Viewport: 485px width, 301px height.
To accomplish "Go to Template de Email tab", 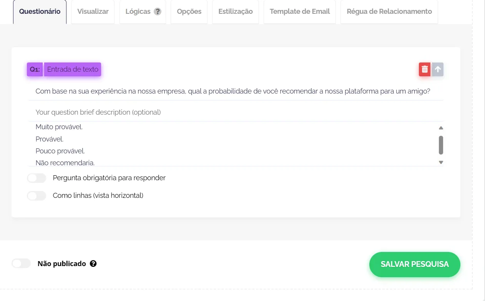I will point(300,12).
